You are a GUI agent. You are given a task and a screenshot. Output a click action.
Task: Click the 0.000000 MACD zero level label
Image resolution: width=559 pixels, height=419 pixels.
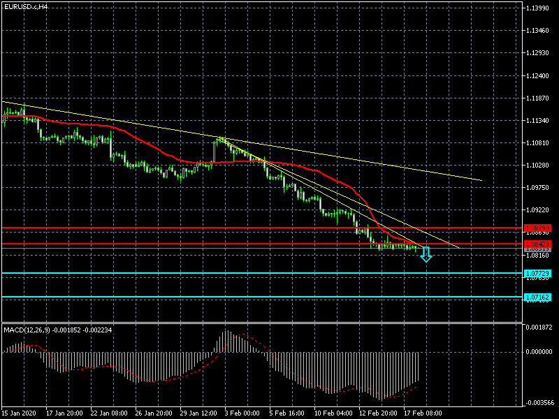point(539,351)
